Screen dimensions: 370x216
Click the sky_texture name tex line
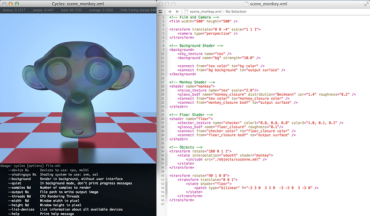tap(204, 53)
